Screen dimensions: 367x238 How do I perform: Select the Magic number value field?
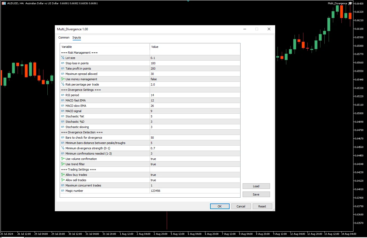point(195,191)
